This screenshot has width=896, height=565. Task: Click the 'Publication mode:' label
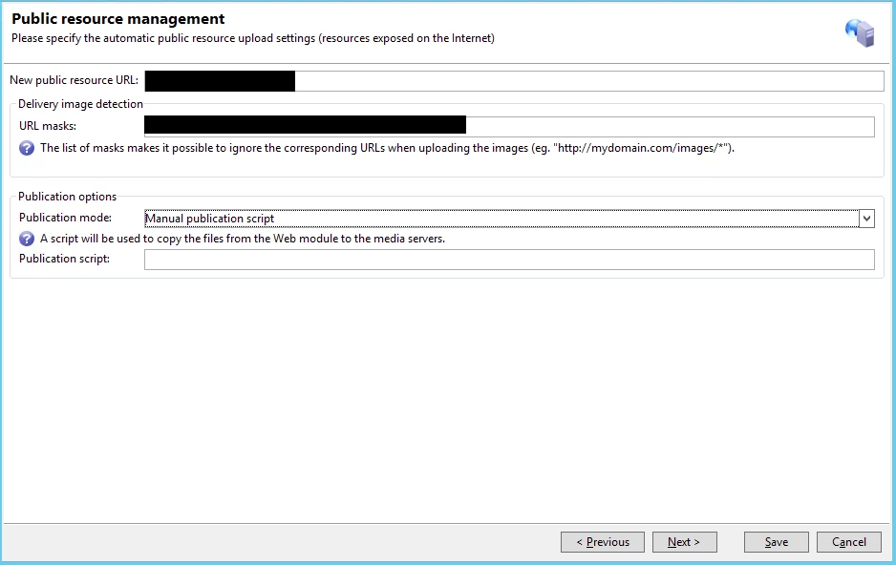(65, 218)
